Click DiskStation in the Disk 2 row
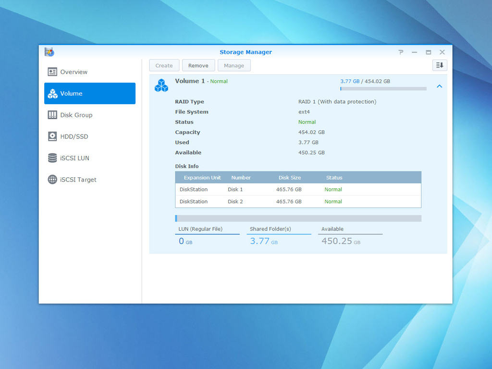The width and height of the screenshot is (492, 369). [x=194, y=201]
